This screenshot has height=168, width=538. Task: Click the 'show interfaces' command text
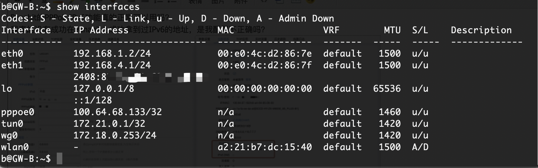(x=98, y=7)
